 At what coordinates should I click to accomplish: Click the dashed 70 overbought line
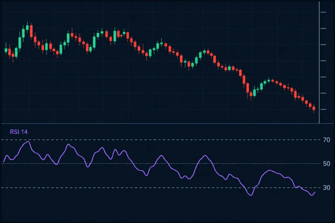(x=161, y=140)
